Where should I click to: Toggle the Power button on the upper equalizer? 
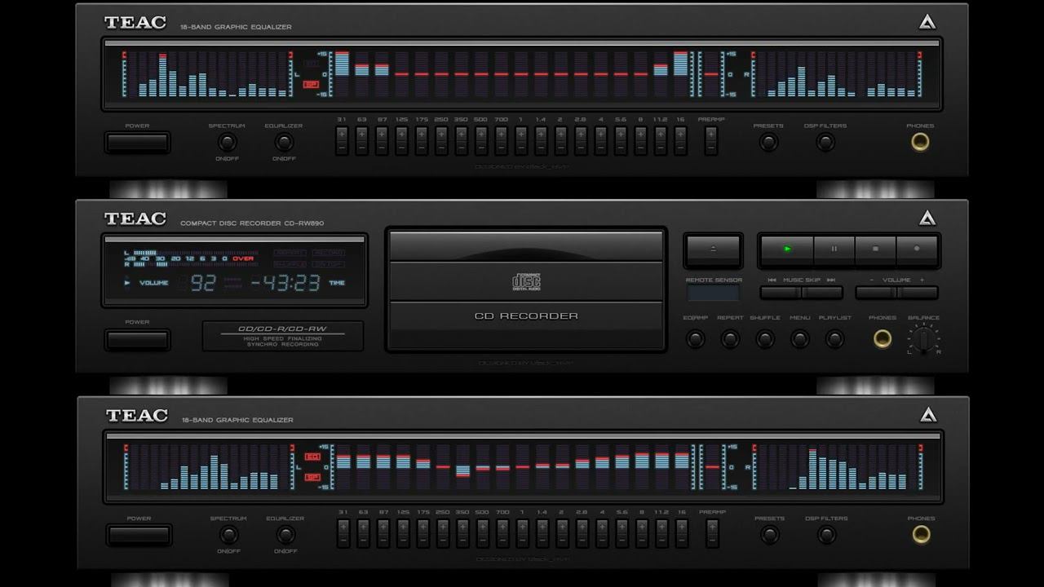click(137, 143)
